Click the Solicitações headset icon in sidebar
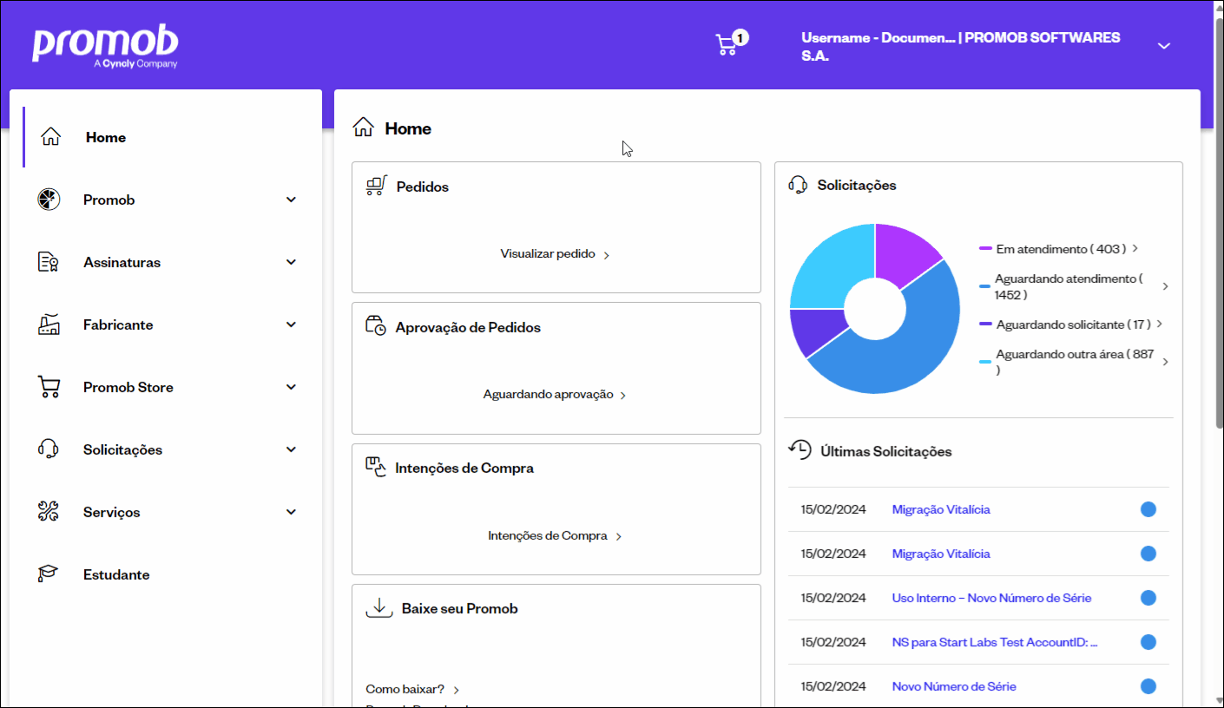This screenshot has height=708, width=1224. (x=49, y=449)
